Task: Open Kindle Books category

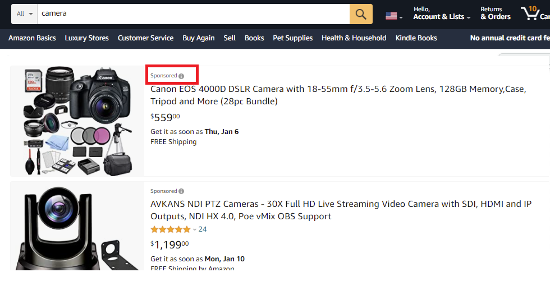Action: pyautogui.click(x=416, y=38)
